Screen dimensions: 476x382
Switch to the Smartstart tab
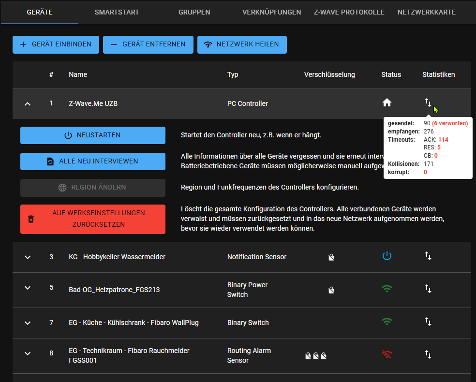[117, 12]
